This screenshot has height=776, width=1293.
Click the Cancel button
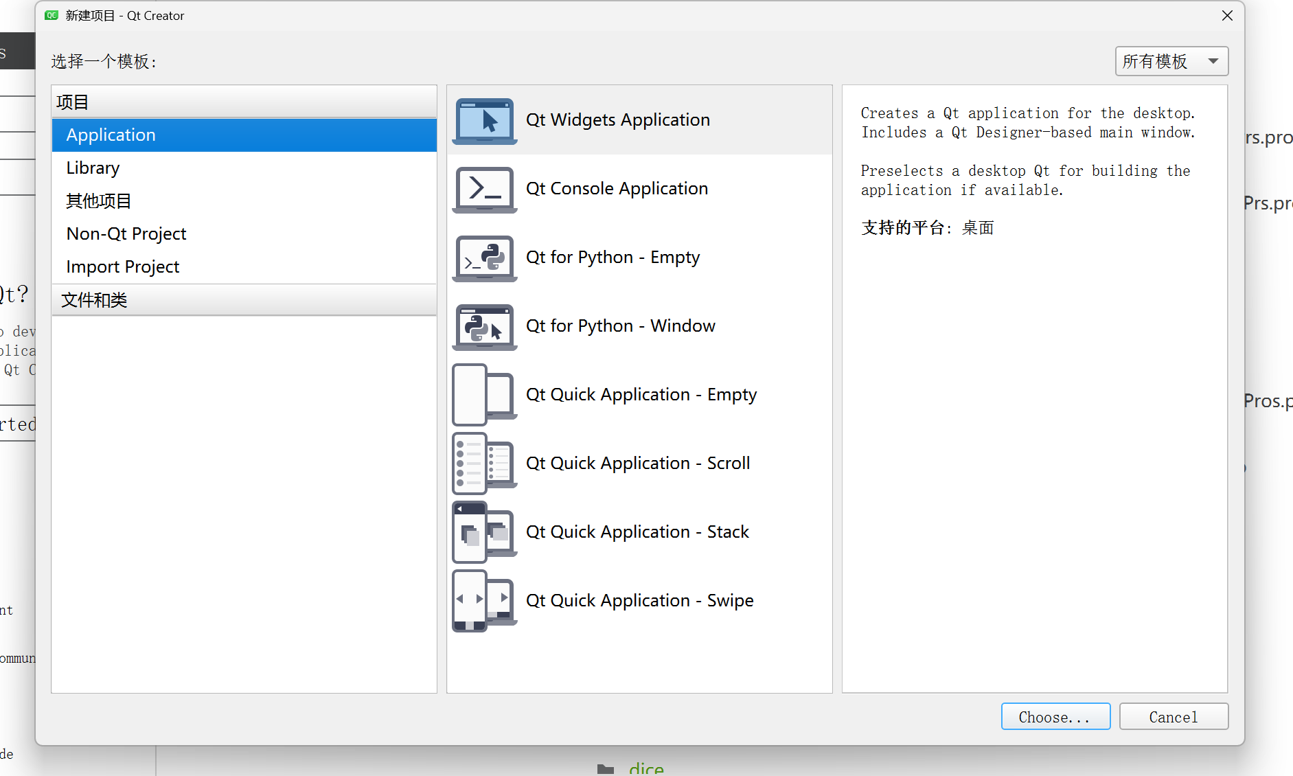click(x=1174, y=716)
